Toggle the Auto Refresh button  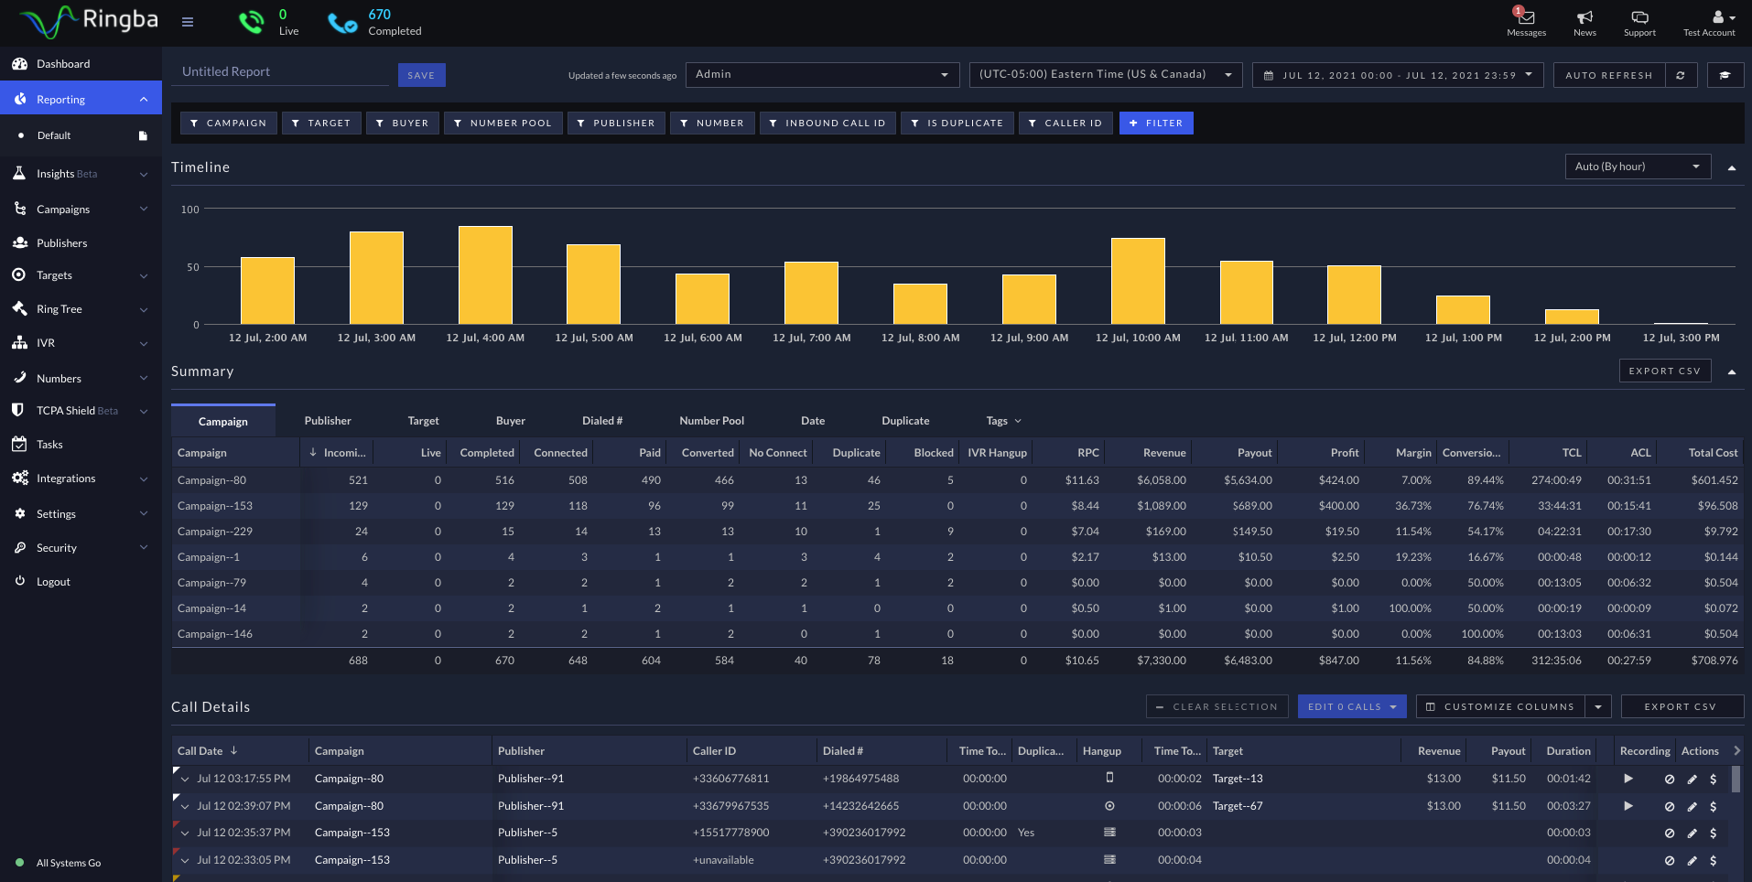coord(1608,75)
